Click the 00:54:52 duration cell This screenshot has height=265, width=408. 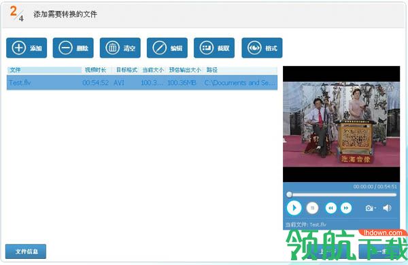(95, 83)
